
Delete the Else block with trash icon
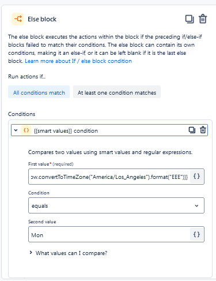click(x=203, y=19)
